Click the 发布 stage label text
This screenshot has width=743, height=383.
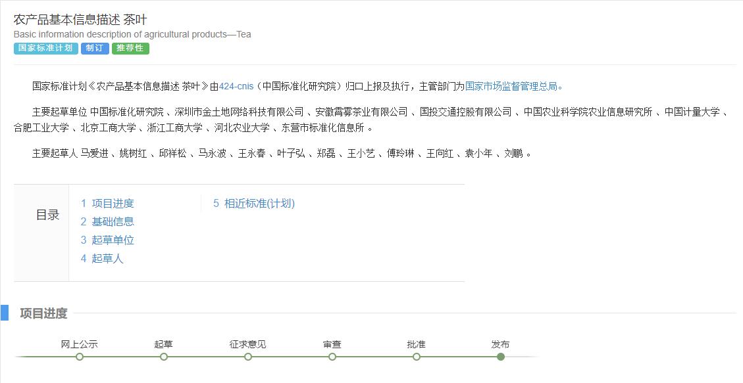pyautogui.click(x=500, y=344)
